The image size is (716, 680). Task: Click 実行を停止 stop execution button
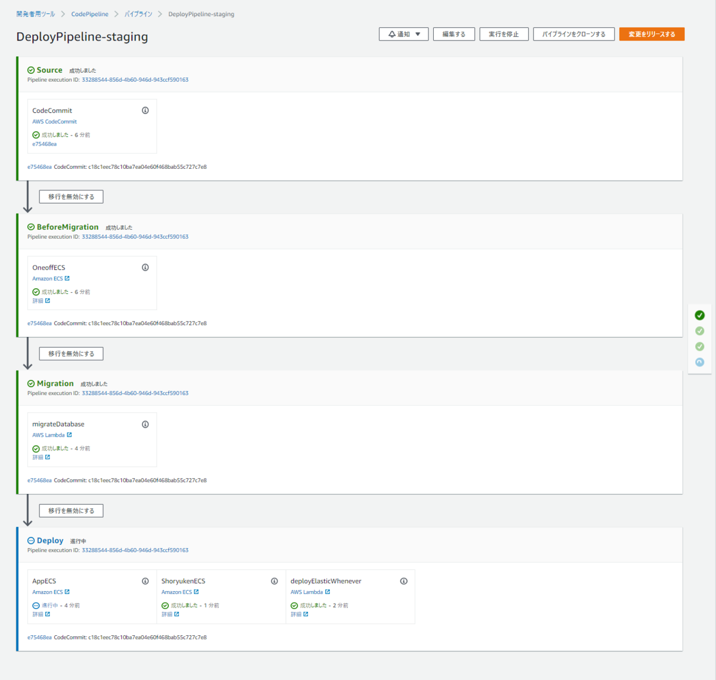[x=504, y=34]
